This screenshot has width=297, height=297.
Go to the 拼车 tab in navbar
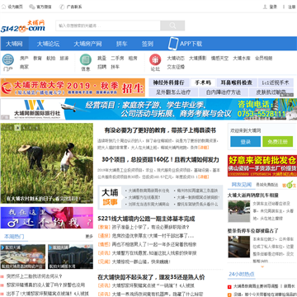(x=121, y=44)
